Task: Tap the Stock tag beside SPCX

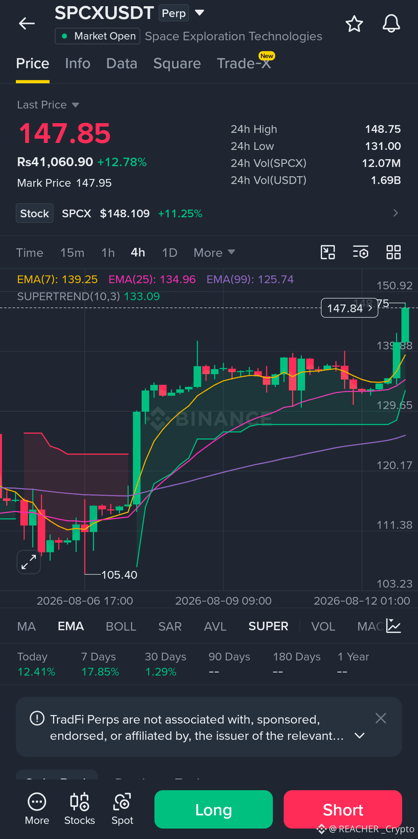Action: point(34,213)
